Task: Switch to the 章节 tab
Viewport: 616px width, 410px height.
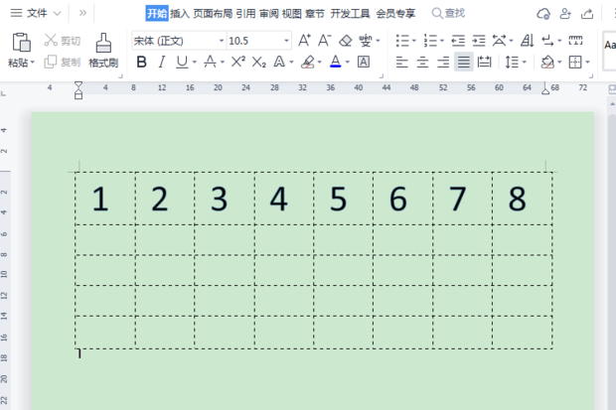Action: 315,14
